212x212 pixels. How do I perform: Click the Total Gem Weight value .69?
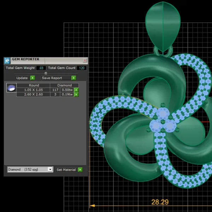[x=41, y=68]
